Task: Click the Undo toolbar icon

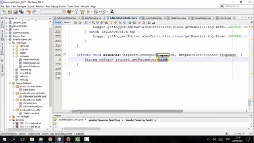Action: (x=29, y=12)
